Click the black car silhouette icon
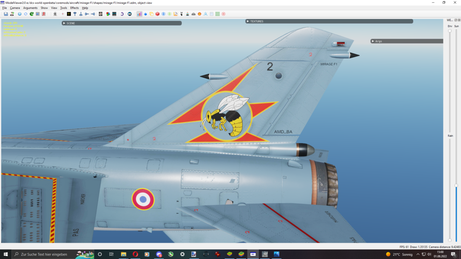 pos(194,14)
